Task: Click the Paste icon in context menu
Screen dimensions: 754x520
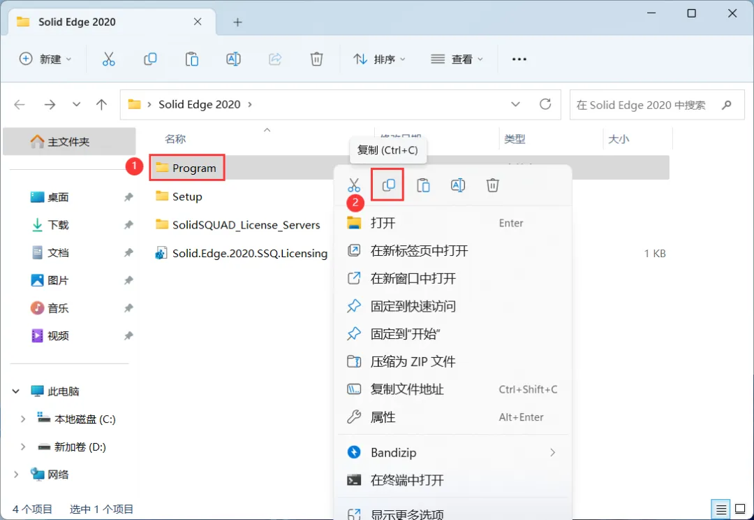Action: [423, 185]
